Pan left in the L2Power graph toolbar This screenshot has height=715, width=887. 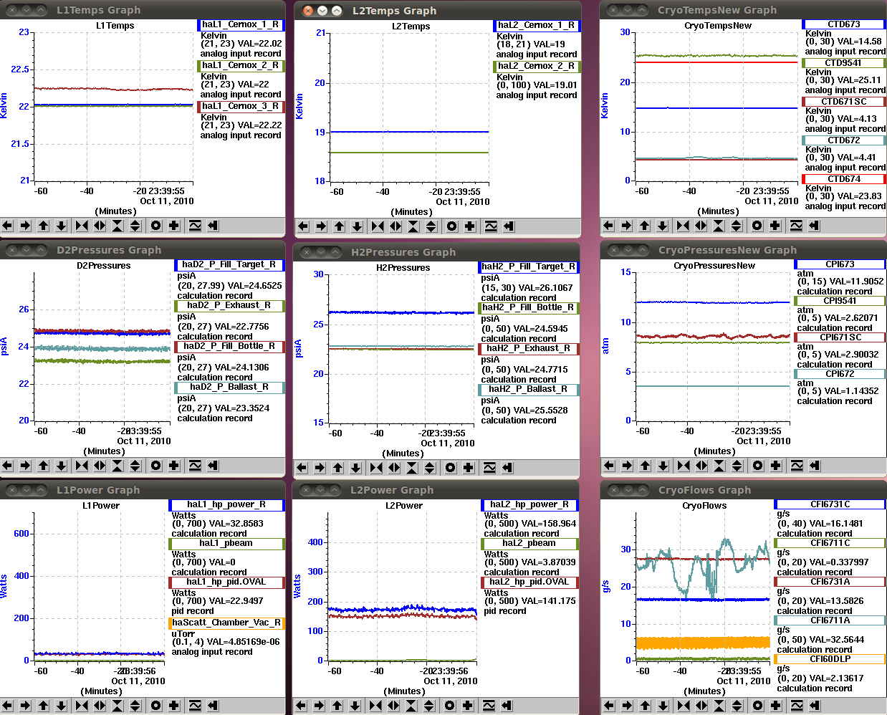(x=301, y=706)
